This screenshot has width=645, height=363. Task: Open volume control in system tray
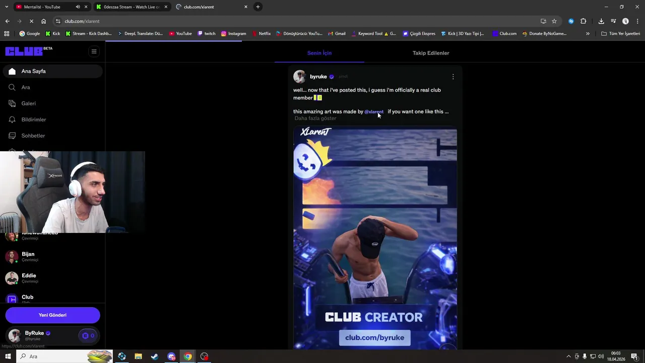pyautogui.click(x=601, y=356)
